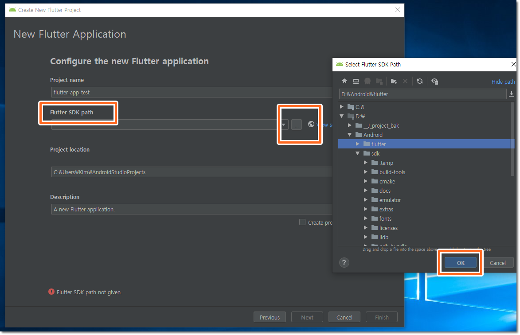Screen dimensions: 520x335
Task: Select the lldb folder row
Action: 425,237
